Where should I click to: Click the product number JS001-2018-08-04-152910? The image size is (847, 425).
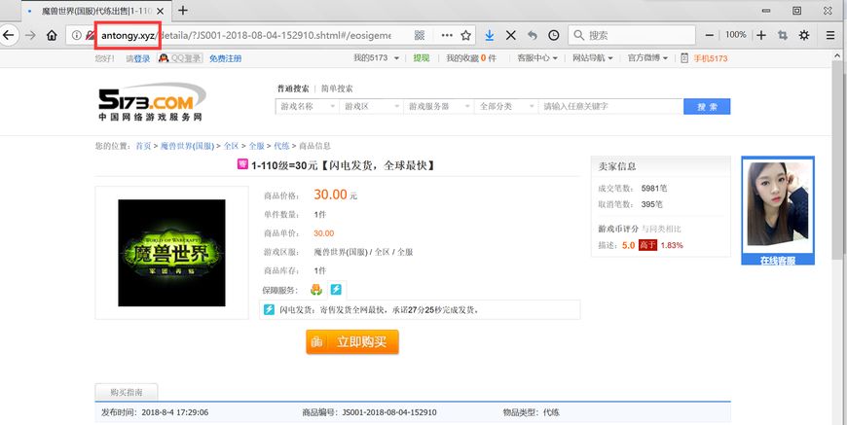coord(389,412)
